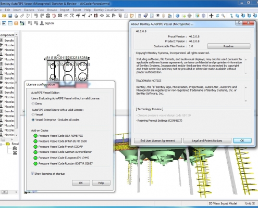The width and height of the screenshot is (258, 208).
Task: Expand the Resul tree node
Action: tap(1, 144)
